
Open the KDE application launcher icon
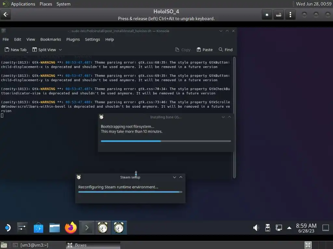(8, 228)
